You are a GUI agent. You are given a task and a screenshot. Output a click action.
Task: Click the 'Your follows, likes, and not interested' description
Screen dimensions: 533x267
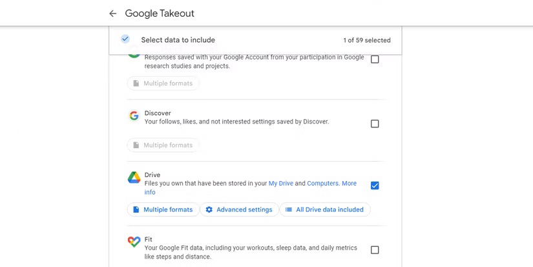236,122
